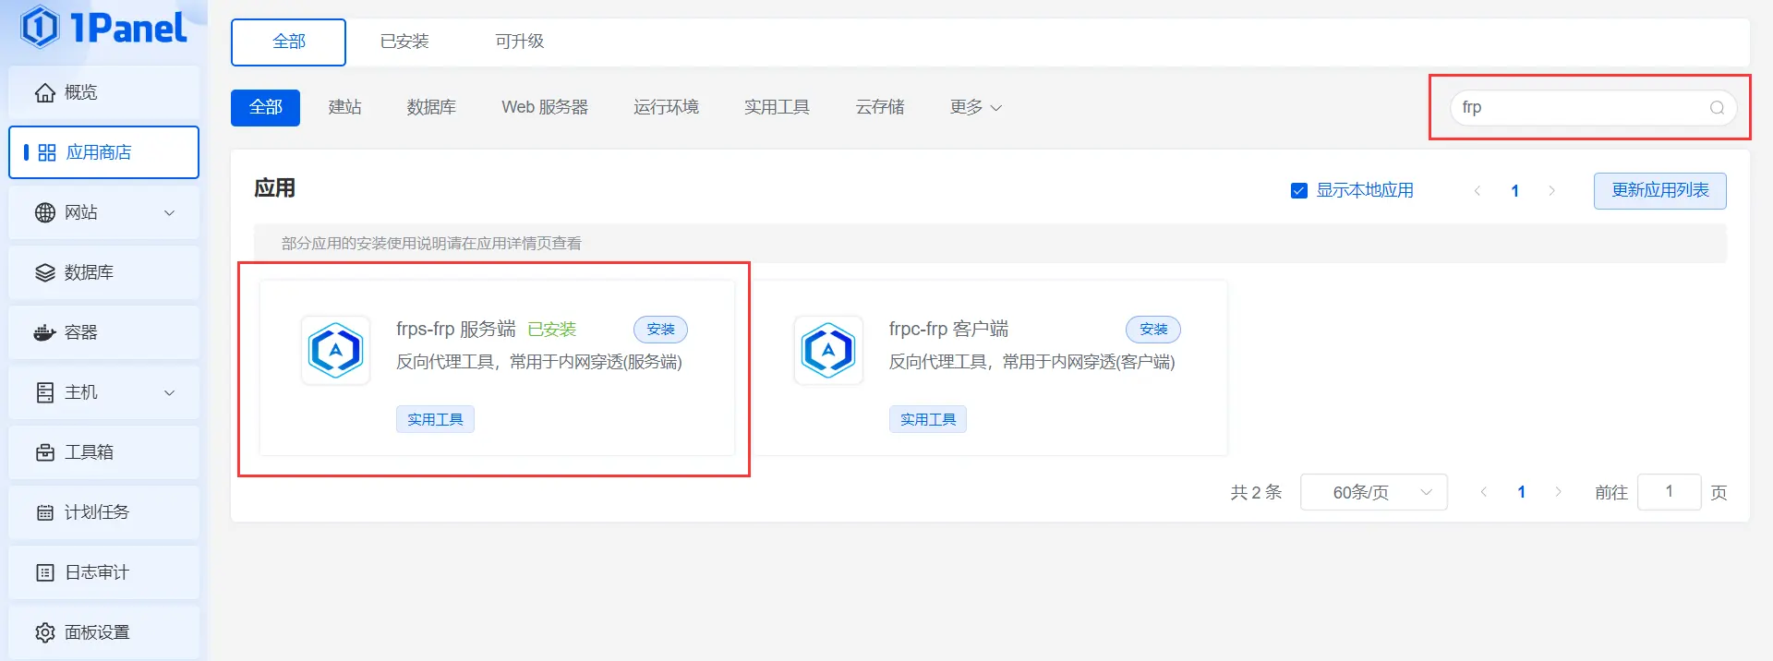1773x661 pixels.
Task: Click the 前往 page number input
Action: [x=1669, y=492]
